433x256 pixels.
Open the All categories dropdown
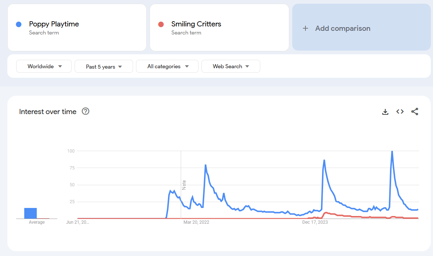pos(167,66)
